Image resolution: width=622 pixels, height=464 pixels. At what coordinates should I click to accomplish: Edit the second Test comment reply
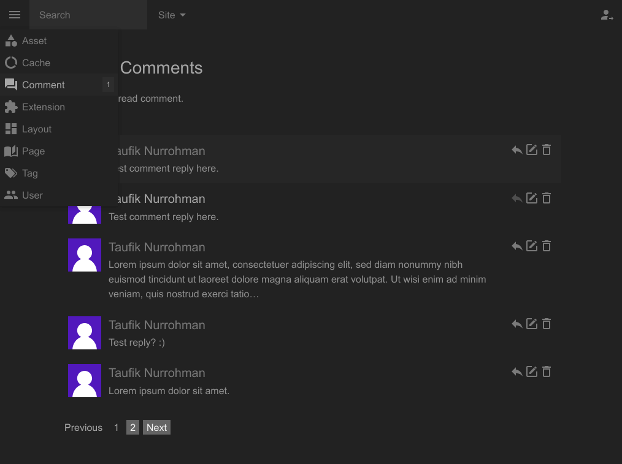[532, 198]
